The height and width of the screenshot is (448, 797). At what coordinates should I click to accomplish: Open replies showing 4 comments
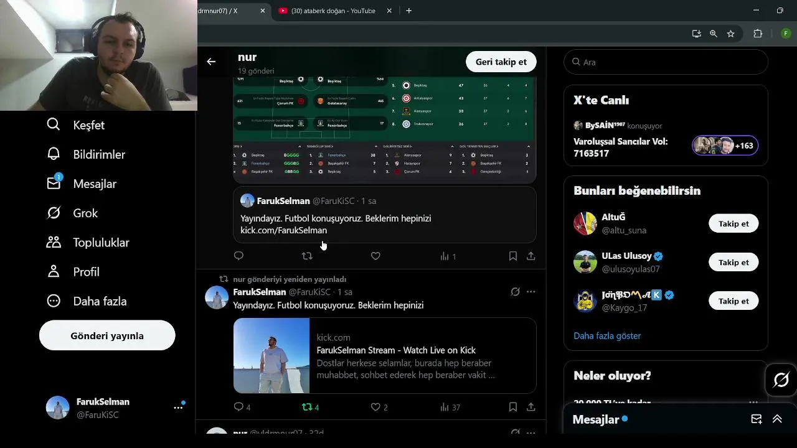click(242, 407)
